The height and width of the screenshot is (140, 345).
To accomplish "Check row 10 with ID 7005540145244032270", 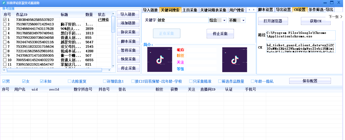I will [x=5, y=60].
